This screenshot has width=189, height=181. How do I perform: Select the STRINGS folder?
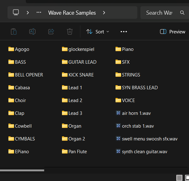coord(128,75)
